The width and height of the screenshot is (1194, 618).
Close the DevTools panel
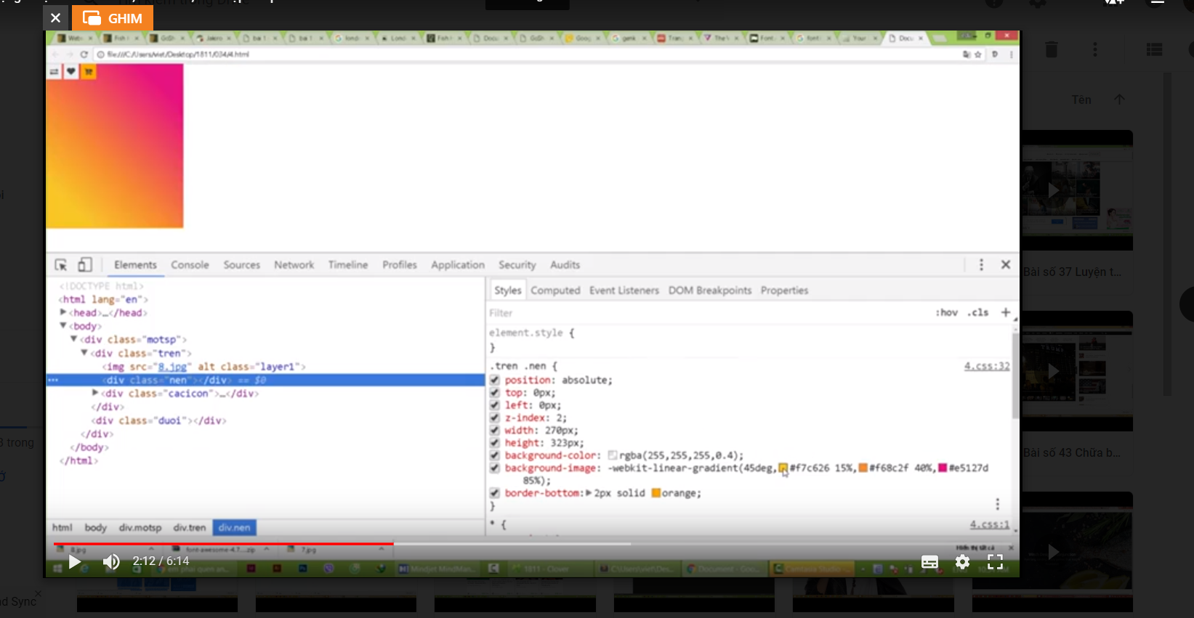pos(1006,265)
